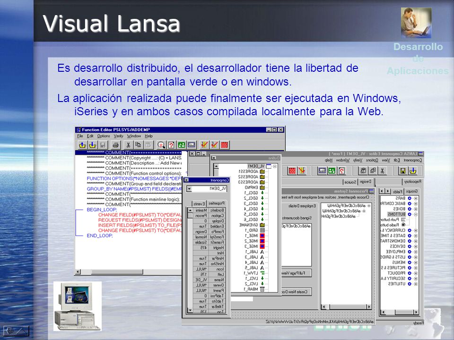The height and width of the screenshot is (340, 454).
Task: Click the scissors cut icon in Component Editor
Action: (383, 171)
